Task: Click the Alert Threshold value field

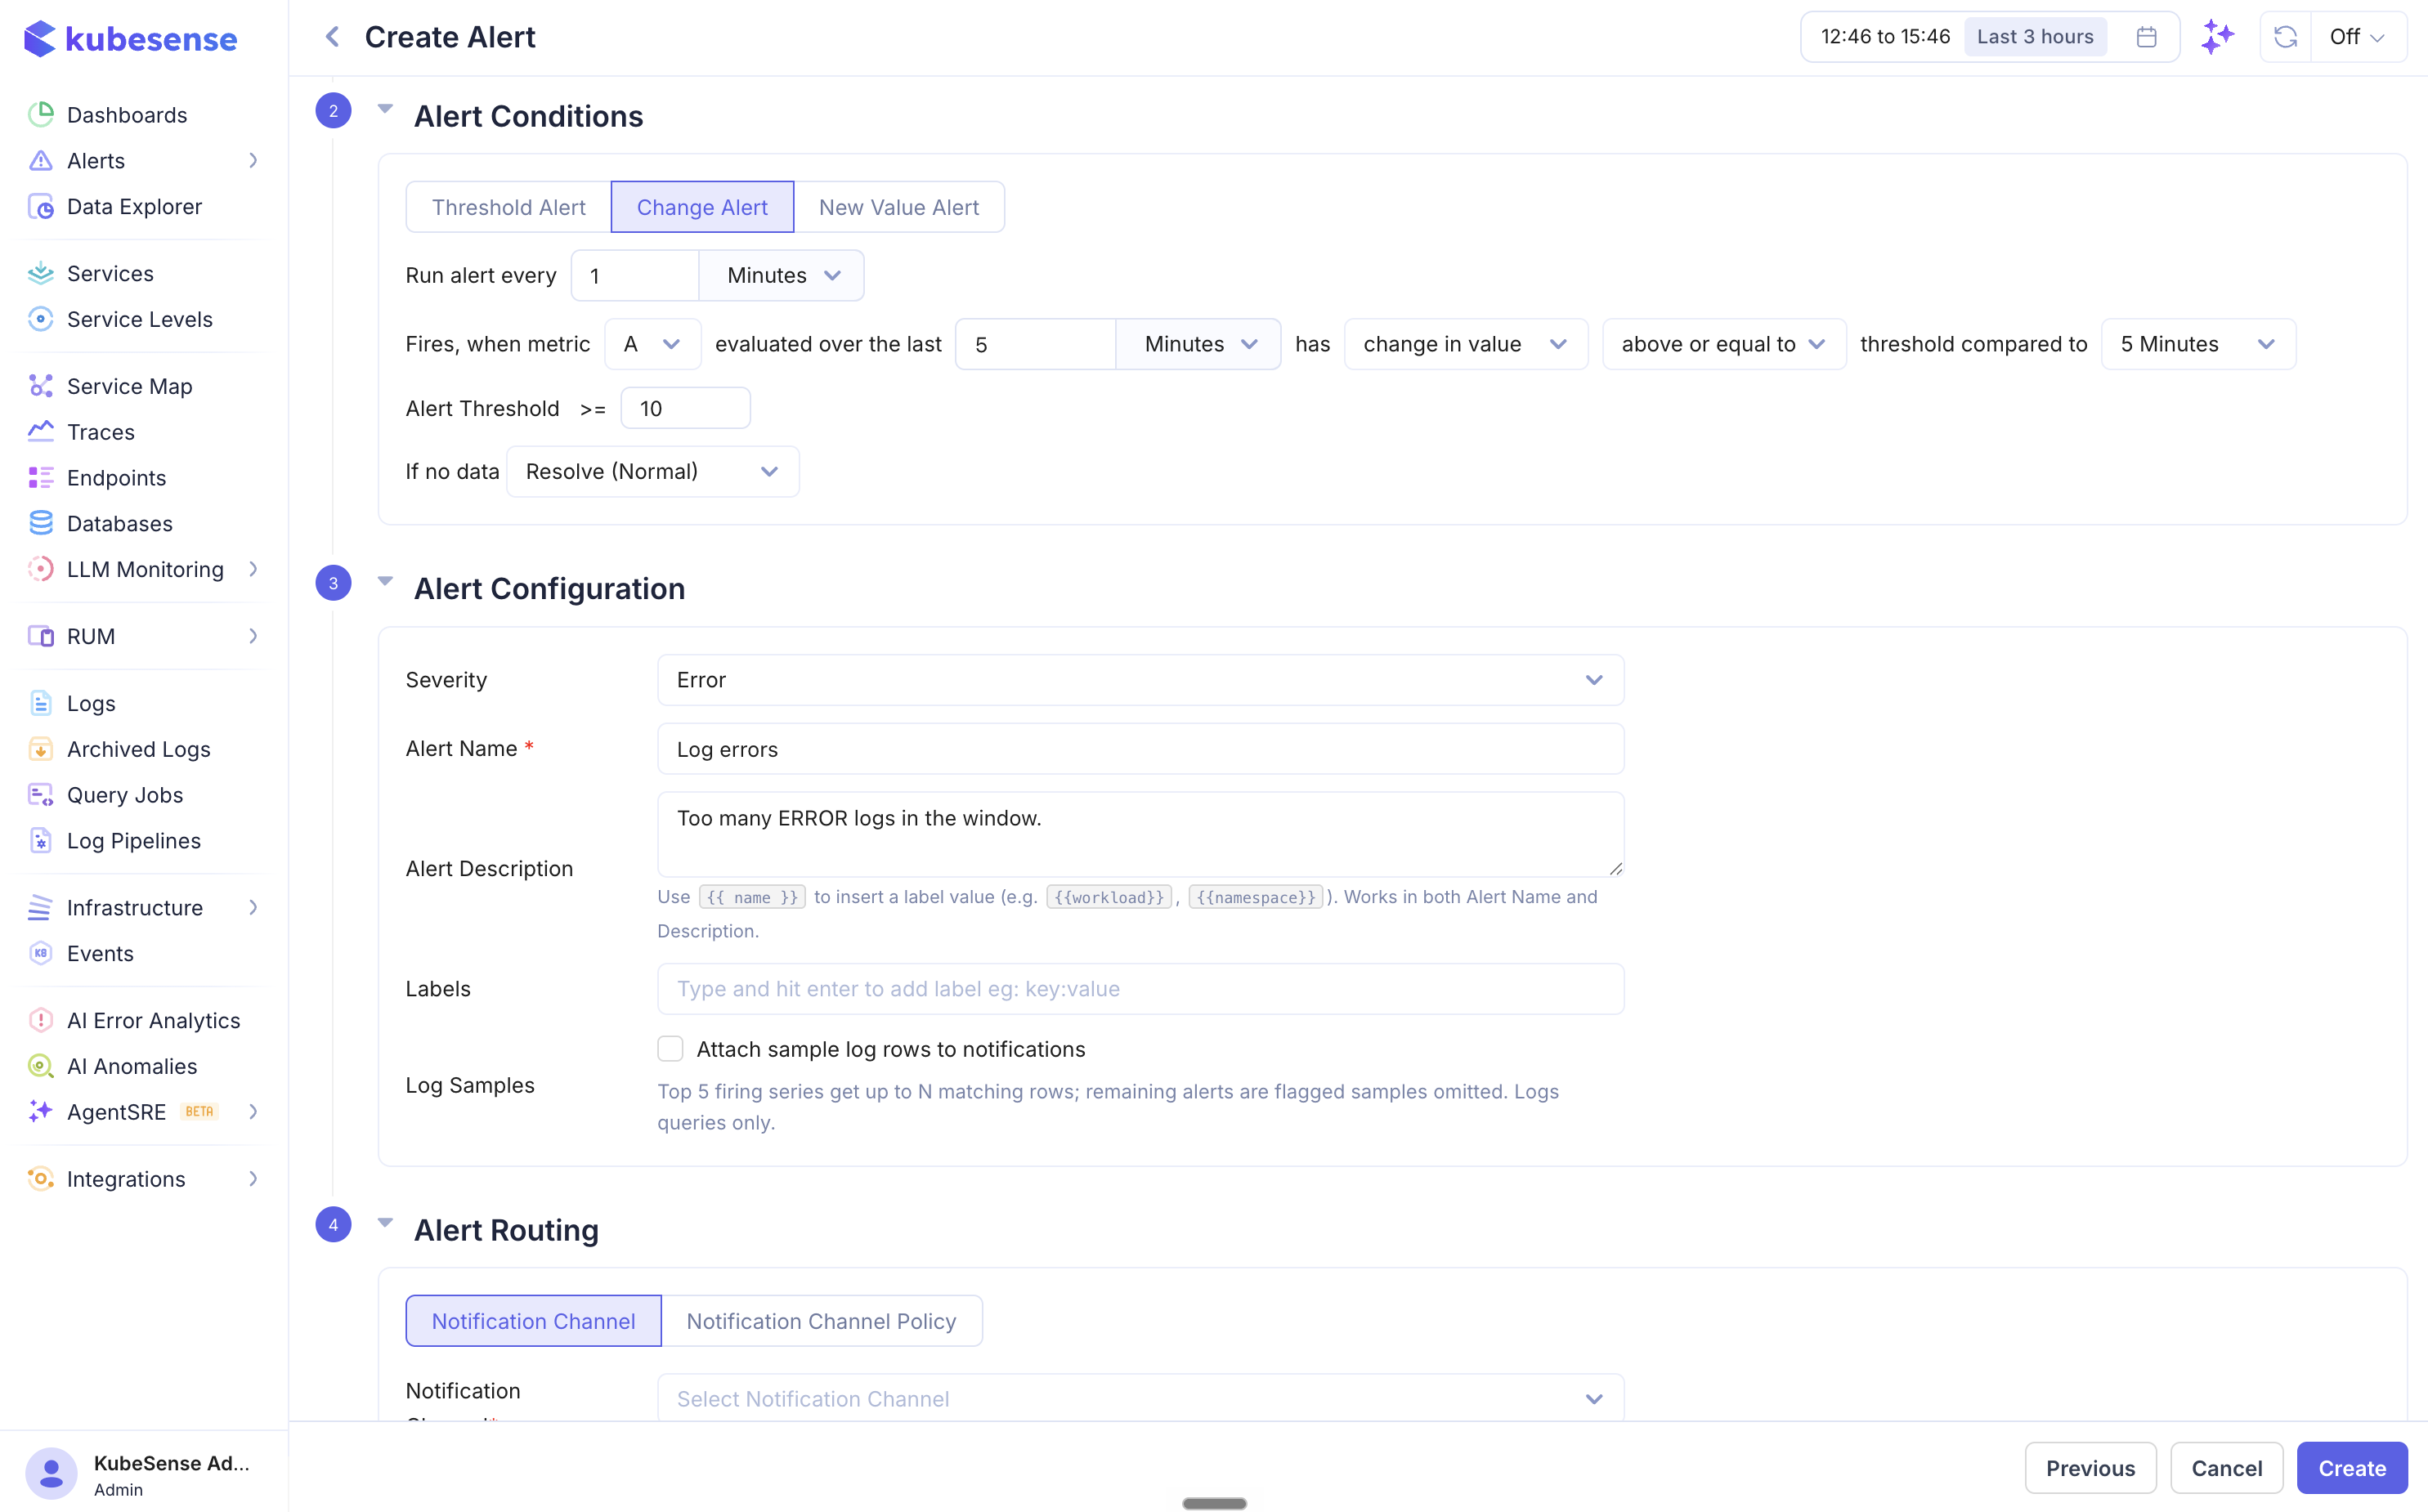Action: coord(685,408)
